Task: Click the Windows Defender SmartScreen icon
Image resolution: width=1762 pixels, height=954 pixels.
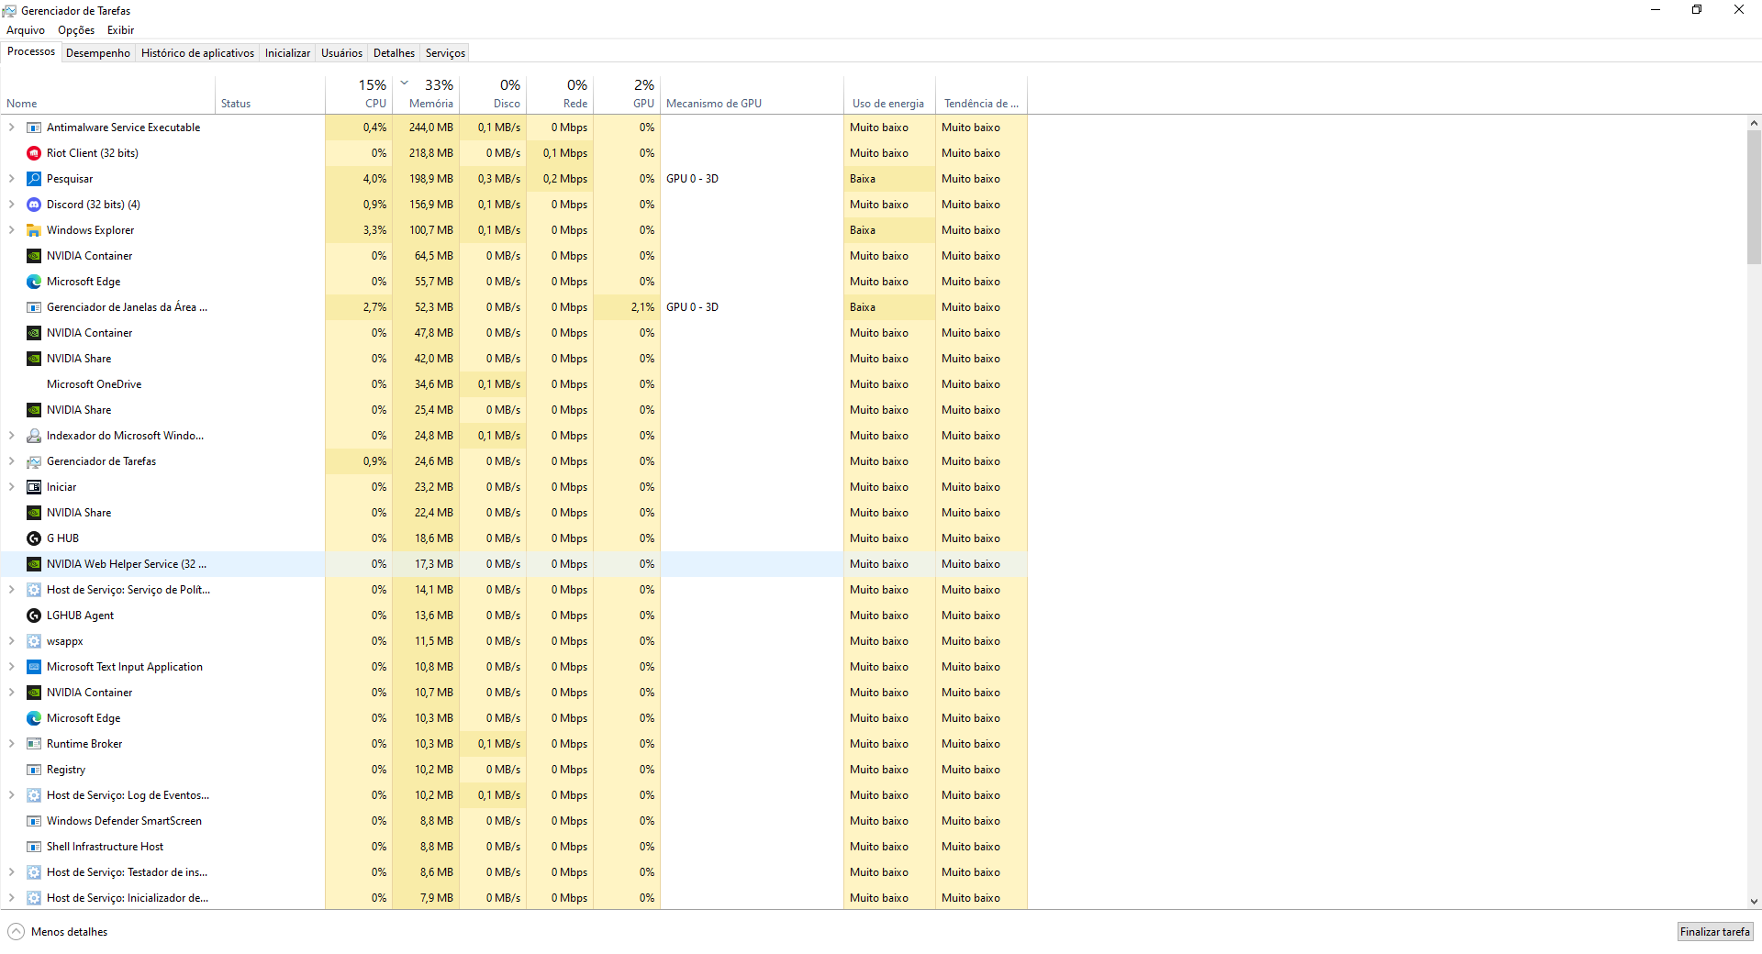Action: click(34, 821)
